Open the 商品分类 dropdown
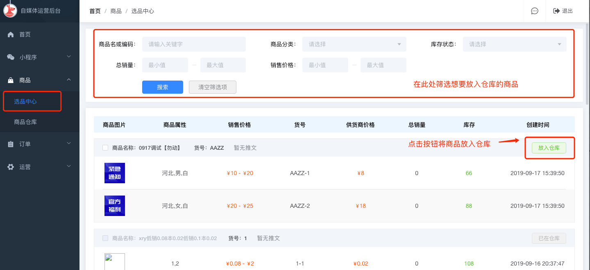 point(354,44)
